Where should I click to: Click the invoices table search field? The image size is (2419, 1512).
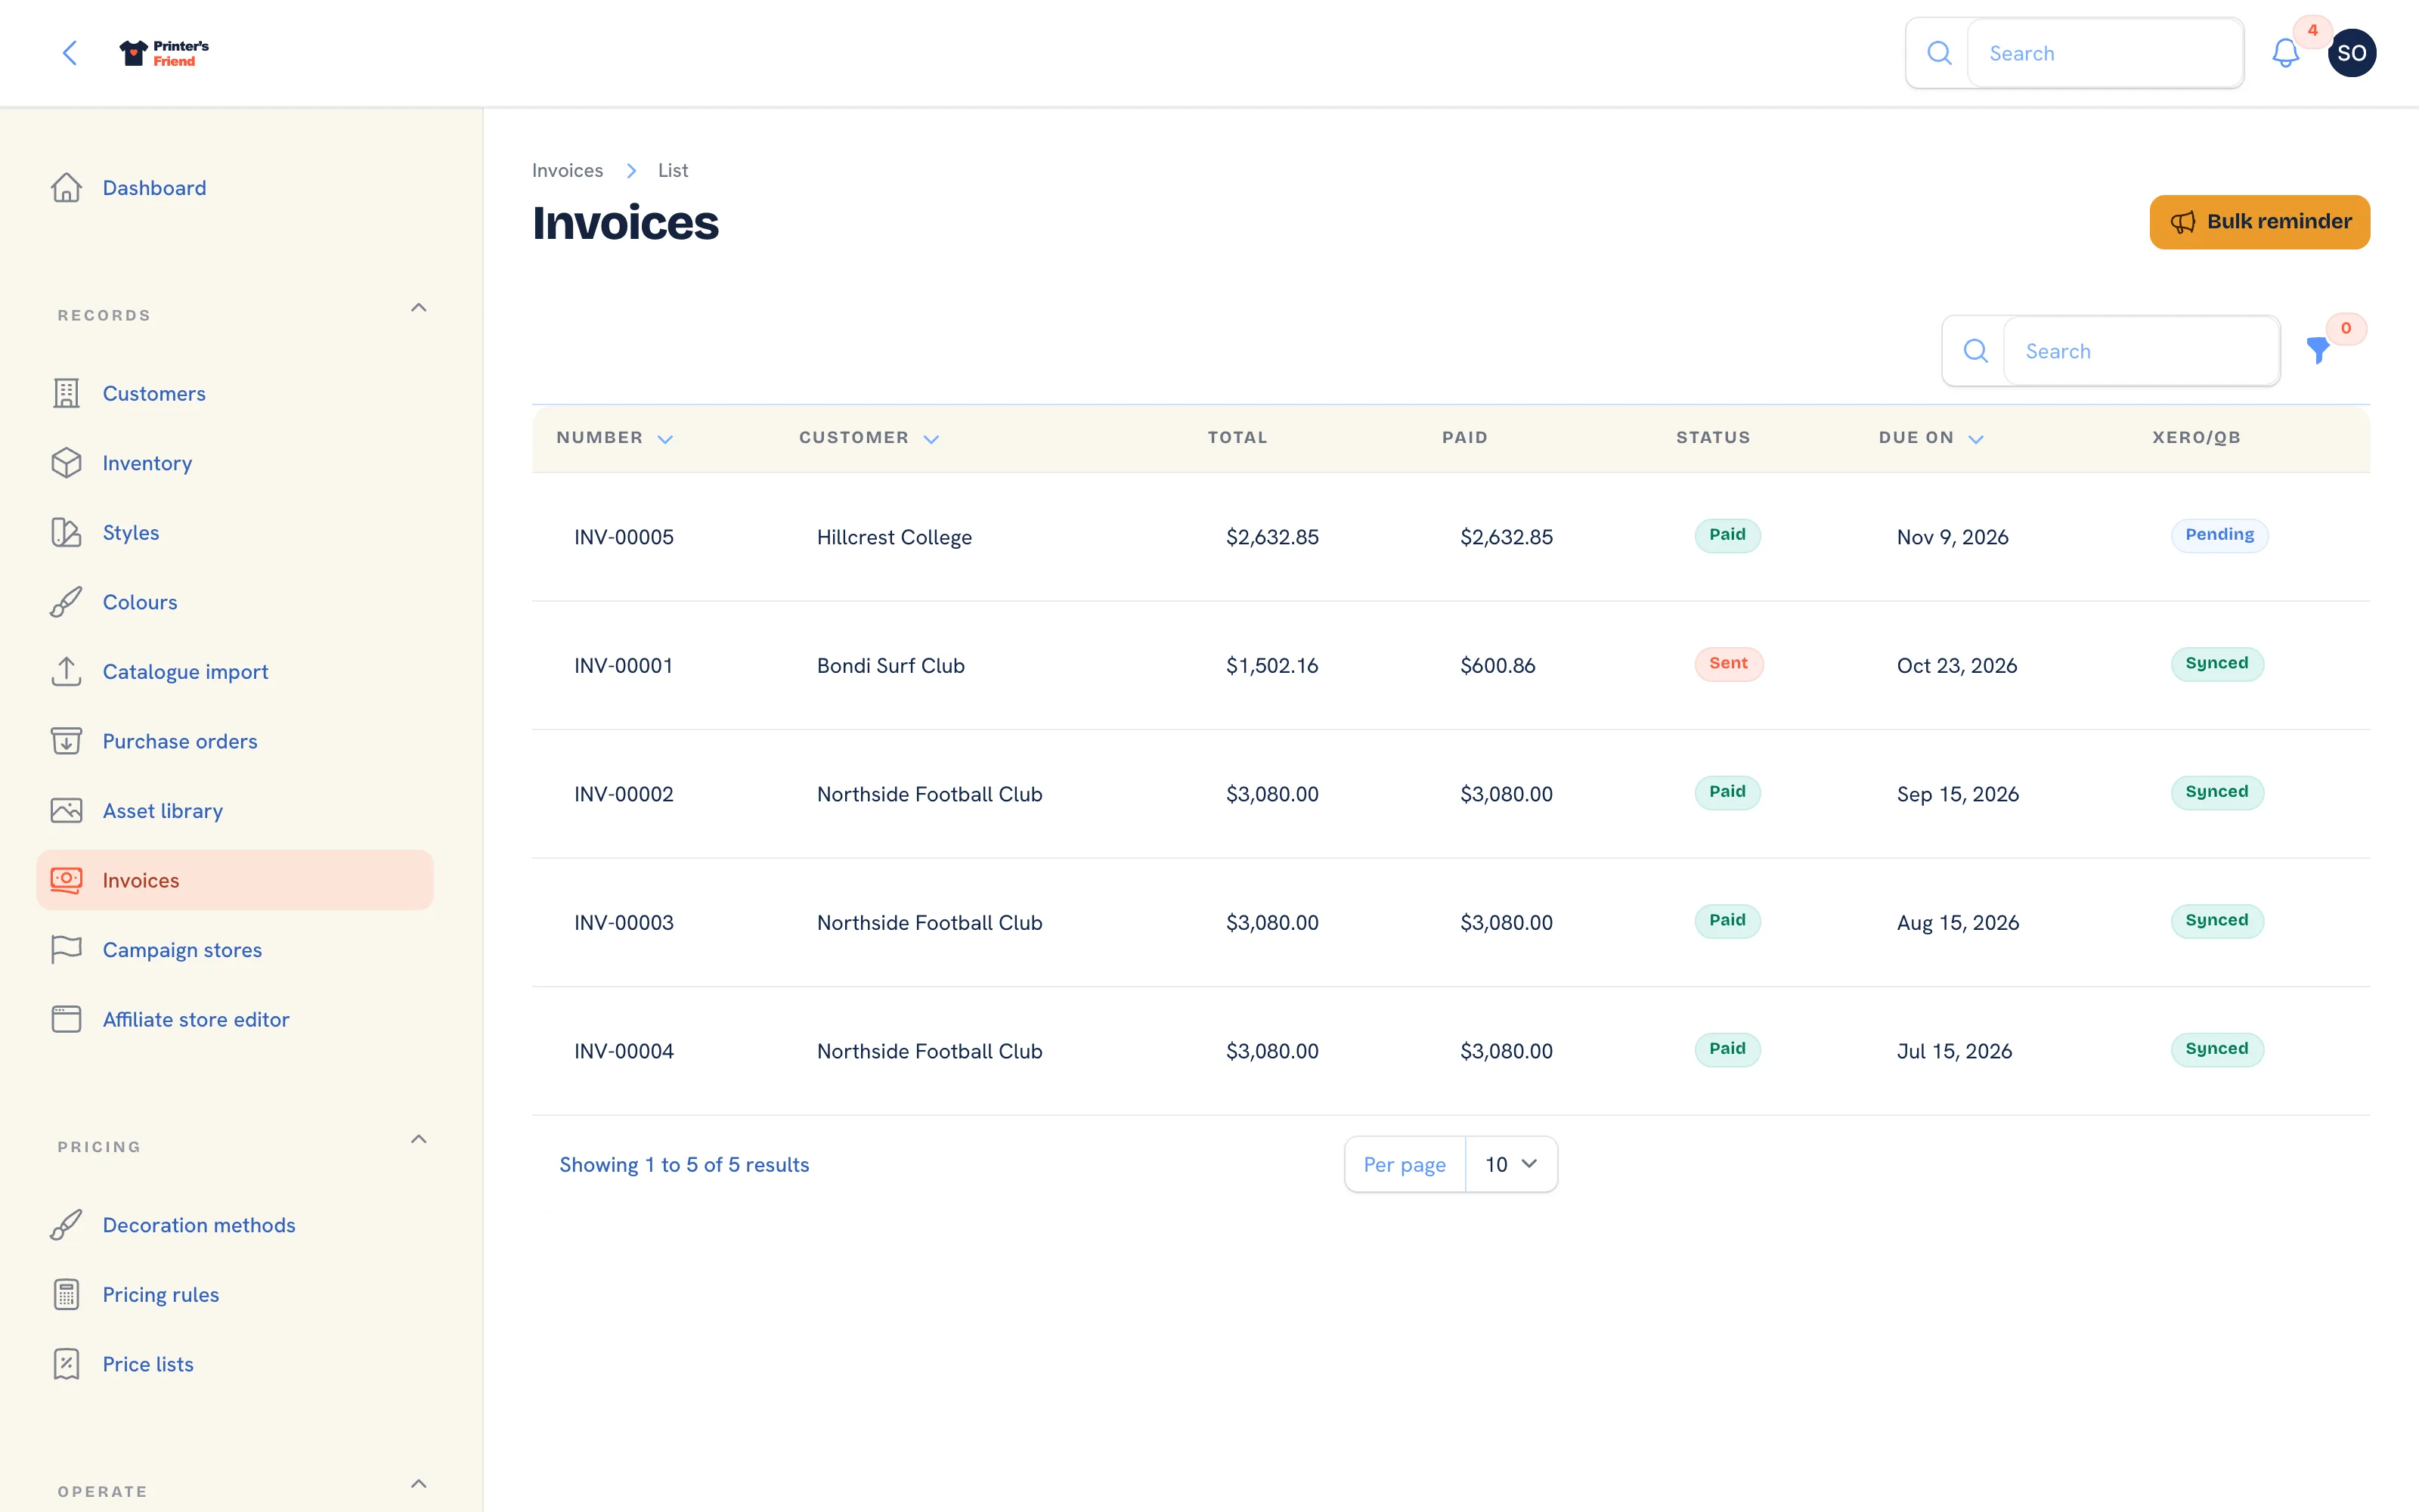(x=2141, y=351)
